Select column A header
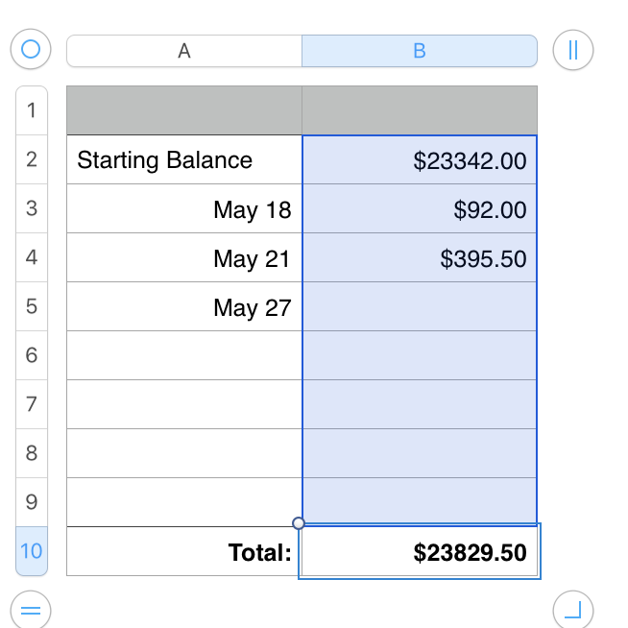 (184, 51)
